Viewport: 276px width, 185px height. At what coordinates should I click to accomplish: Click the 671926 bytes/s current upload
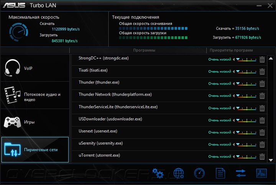pos(248,38)
